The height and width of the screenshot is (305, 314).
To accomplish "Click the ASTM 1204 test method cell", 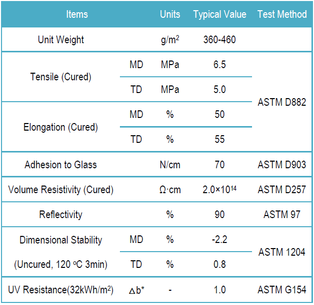I will click(282, 252).
